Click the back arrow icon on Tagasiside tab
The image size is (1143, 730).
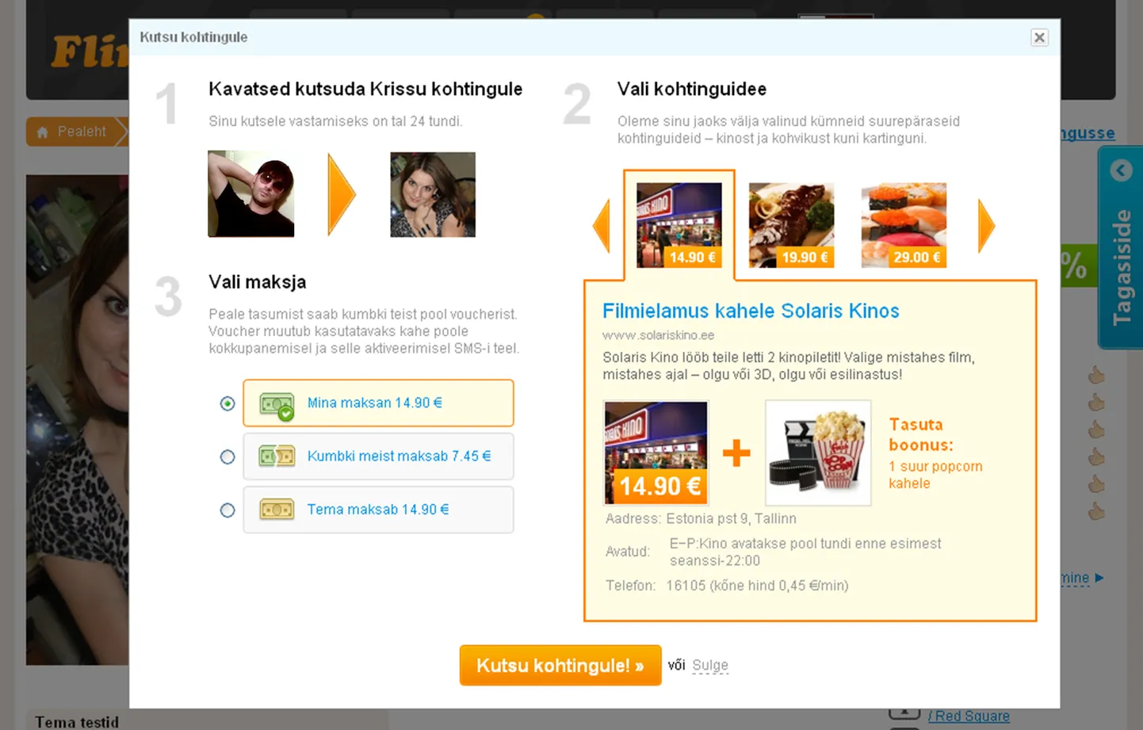1121,170
